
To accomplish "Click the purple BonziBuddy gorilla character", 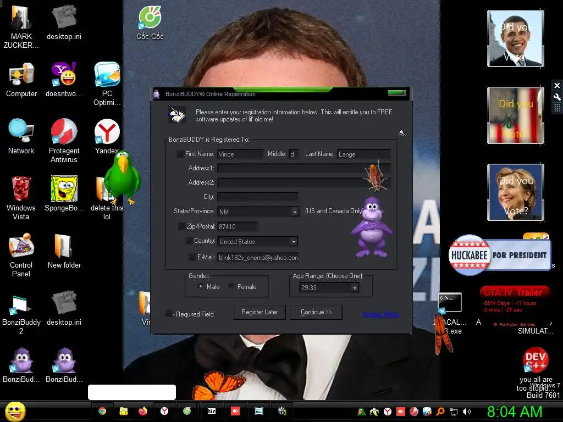I will (372, 227).
